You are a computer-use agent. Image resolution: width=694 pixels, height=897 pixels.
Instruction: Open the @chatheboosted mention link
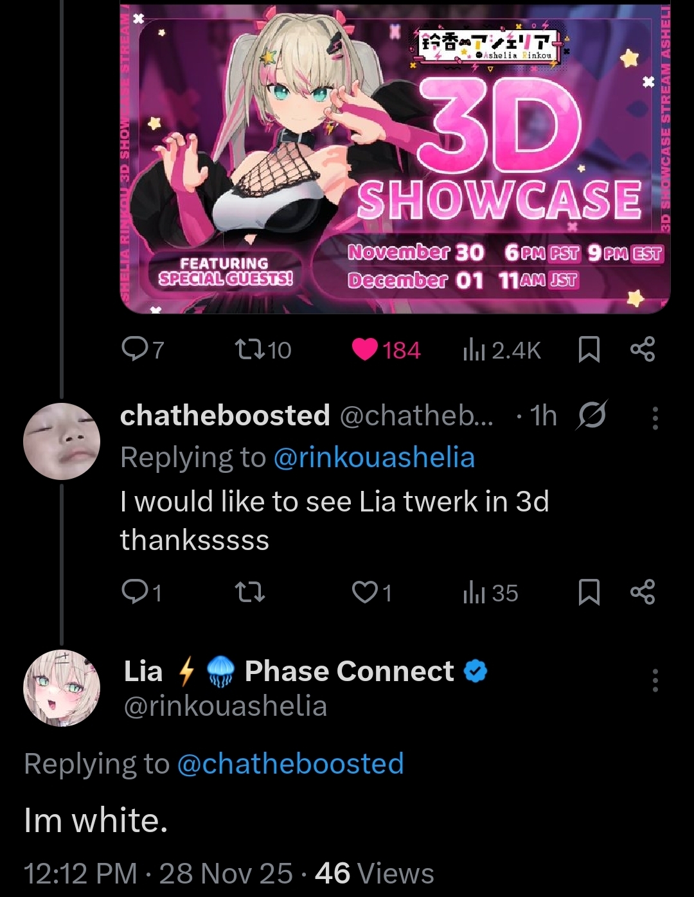290,764
